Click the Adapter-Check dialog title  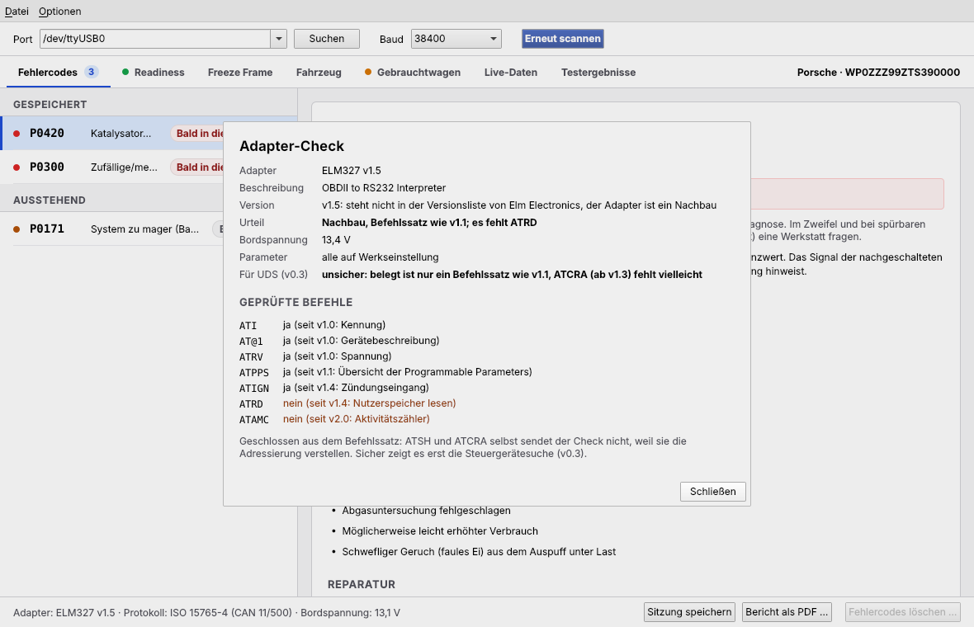[x=292, y=146]
